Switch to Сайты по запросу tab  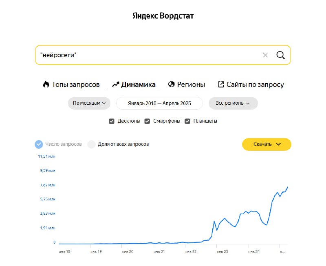click(x=251, y=84)
